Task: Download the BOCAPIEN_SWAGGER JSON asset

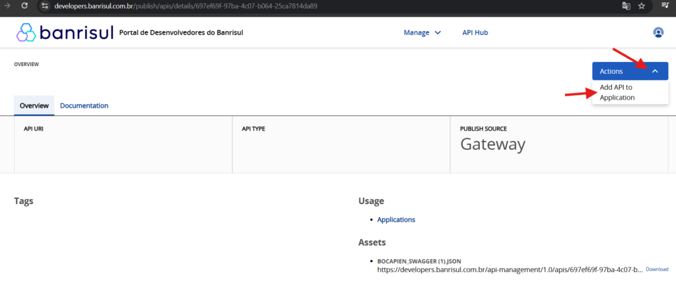Action: pos(656,269)
